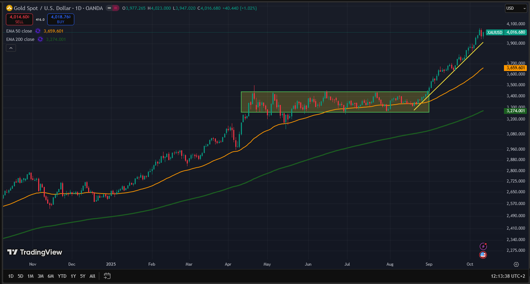Image resolution: width=530 pixels, height=284 pixels.
Task: Open price scale settings gear icon
Action: pyautogui.click(x=516, y=264)
